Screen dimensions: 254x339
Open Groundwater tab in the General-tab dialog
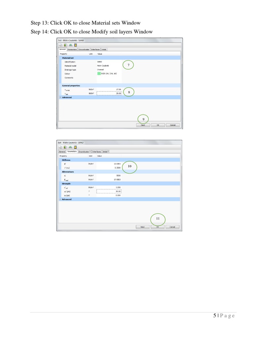click(x=84, y=50)
